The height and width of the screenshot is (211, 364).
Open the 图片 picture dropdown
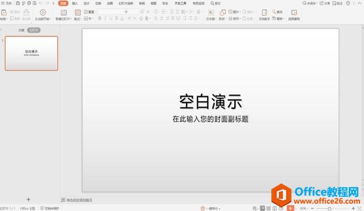(x=235, y=11)
